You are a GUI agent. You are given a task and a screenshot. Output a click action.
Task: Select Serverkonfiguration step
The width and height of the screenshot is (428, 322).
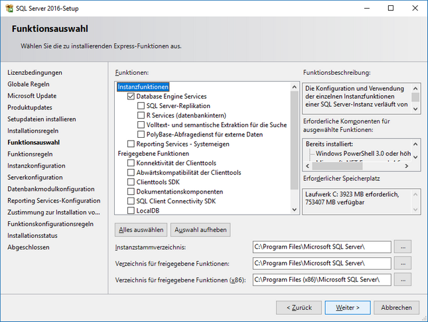(35, 178)
